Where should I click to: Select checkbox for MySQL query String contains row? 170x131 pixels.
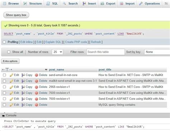coord(4,105)
